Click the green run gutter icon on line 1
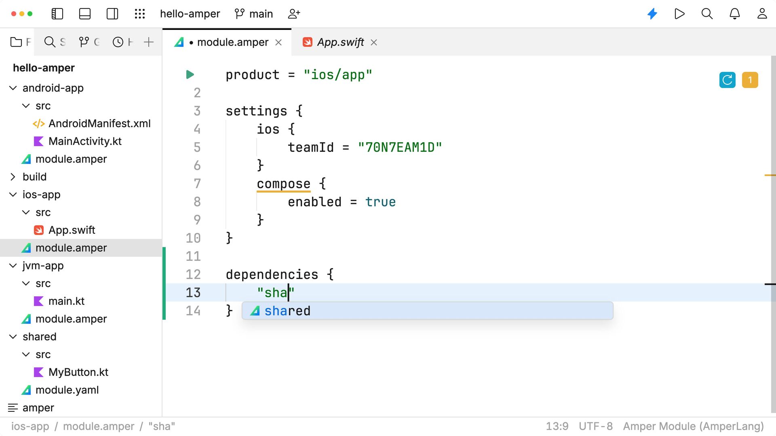This screenshot has height=436, width=776. tap(190, 75)
